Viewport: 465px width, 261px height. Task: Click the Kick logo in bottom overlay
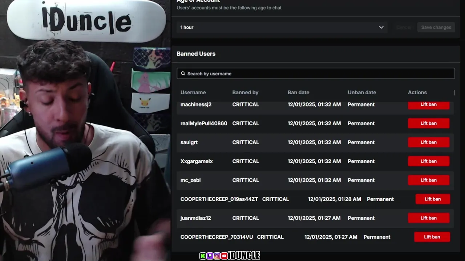203,256
